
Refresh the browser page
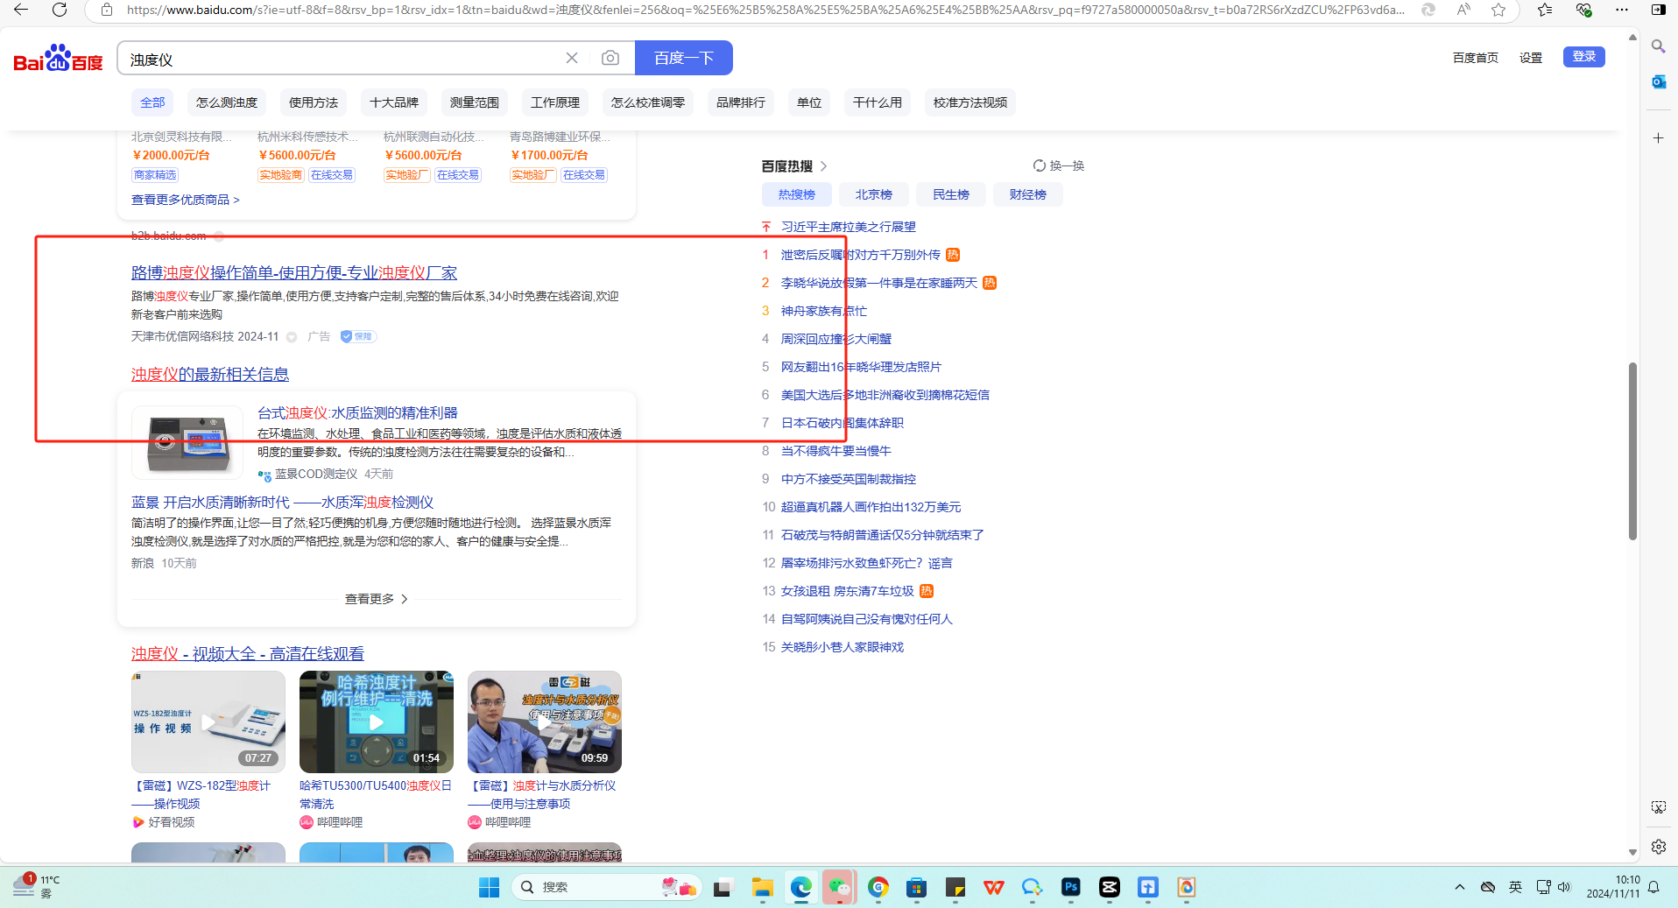click(x=60, y=10)
